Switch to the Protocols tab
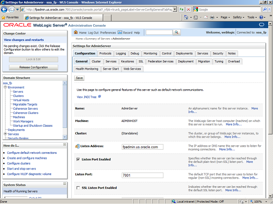Viewport: 273px width, 204px height. [105, 54]
